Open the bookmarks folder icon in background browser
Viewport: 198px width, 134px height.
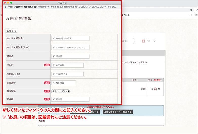pos(196,15)
